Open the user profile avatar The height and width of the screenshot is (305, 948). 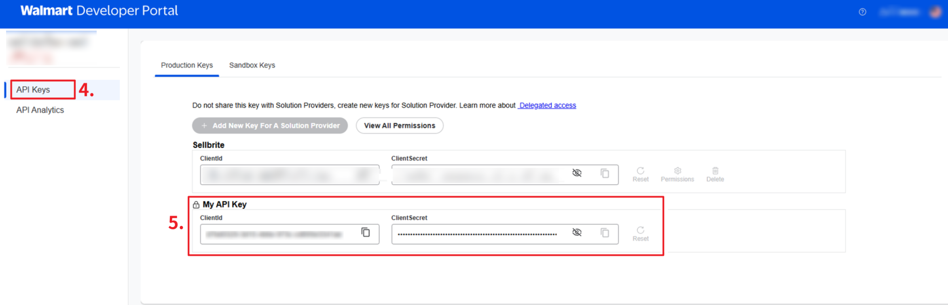click(935, 12)
